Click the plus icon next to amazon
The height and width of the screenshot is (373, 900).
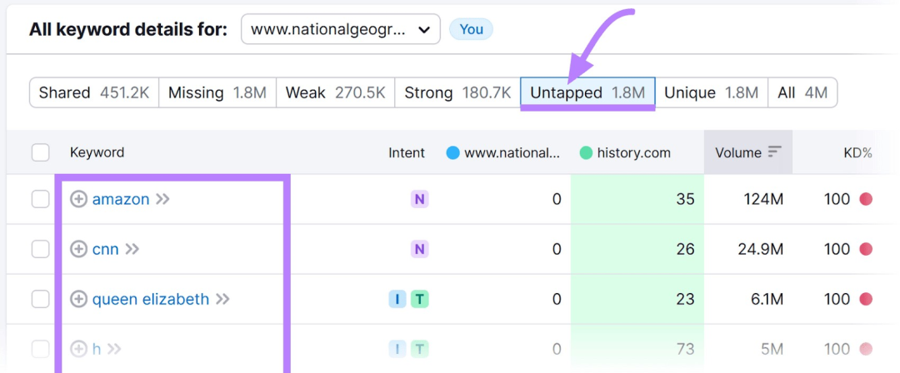point(78,199)
